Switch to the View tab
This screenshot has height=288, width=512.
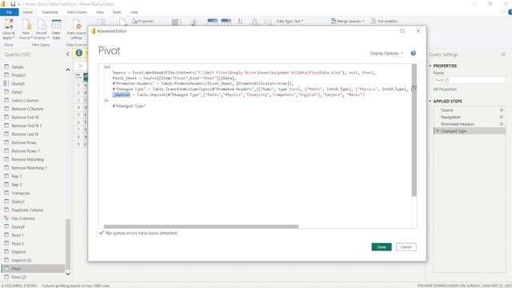click(x=100, y=12)
